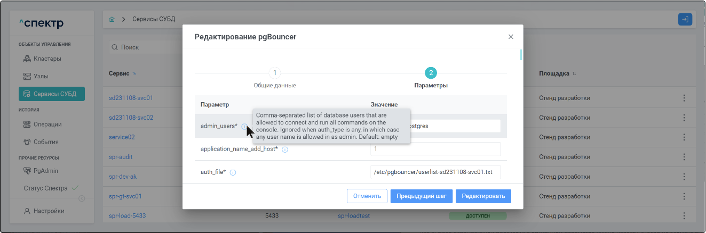Open Кластеры in the sidebar
Viewport: 706px width, 233px height.
point(42,59)
